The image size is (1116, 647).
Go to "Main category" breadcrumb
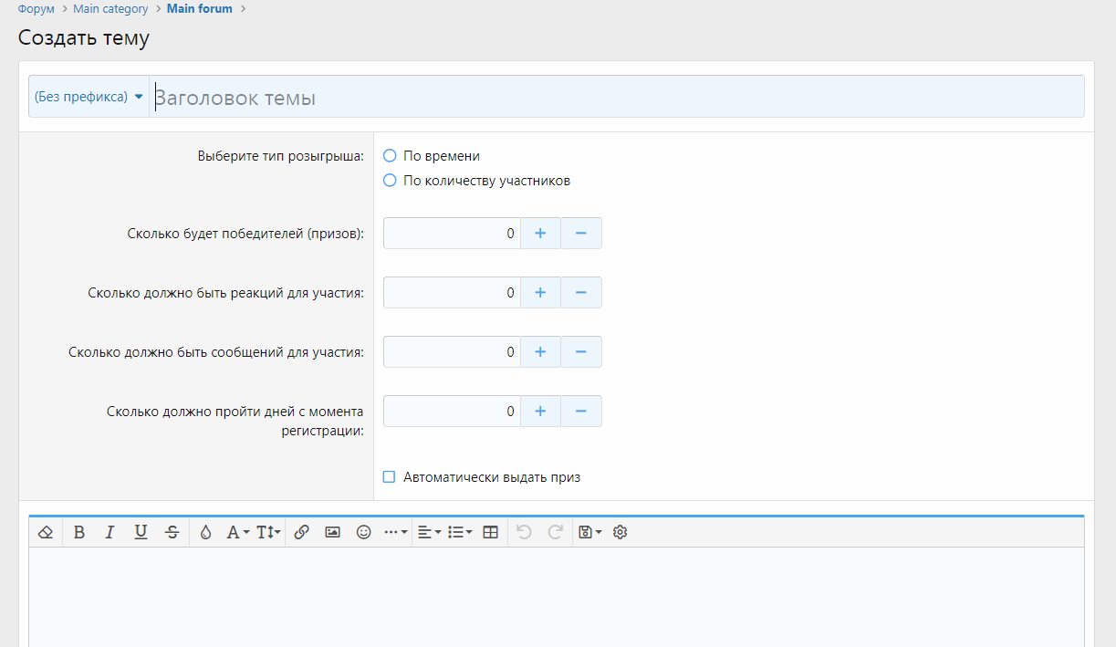point(110,9)
